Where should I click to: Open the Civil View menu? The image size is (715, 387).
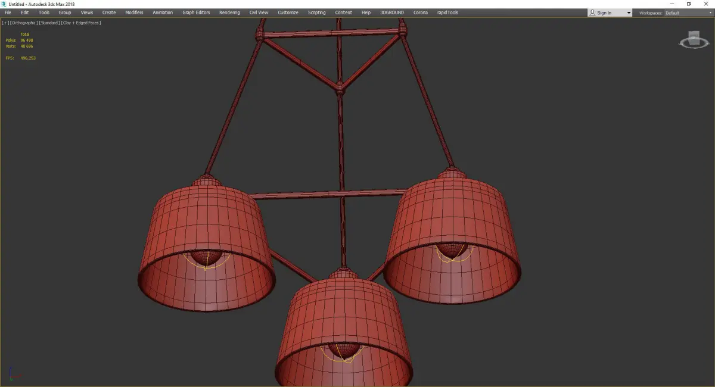click(259, 13)
